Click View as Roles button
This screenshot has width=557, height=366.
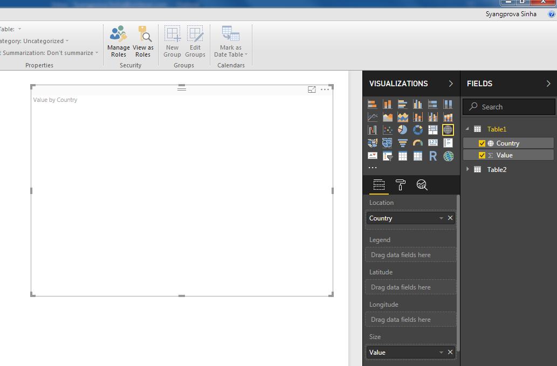143,42
